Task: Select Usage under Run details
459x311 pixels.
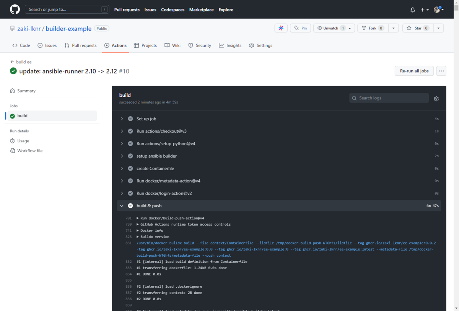Action: 23,140
